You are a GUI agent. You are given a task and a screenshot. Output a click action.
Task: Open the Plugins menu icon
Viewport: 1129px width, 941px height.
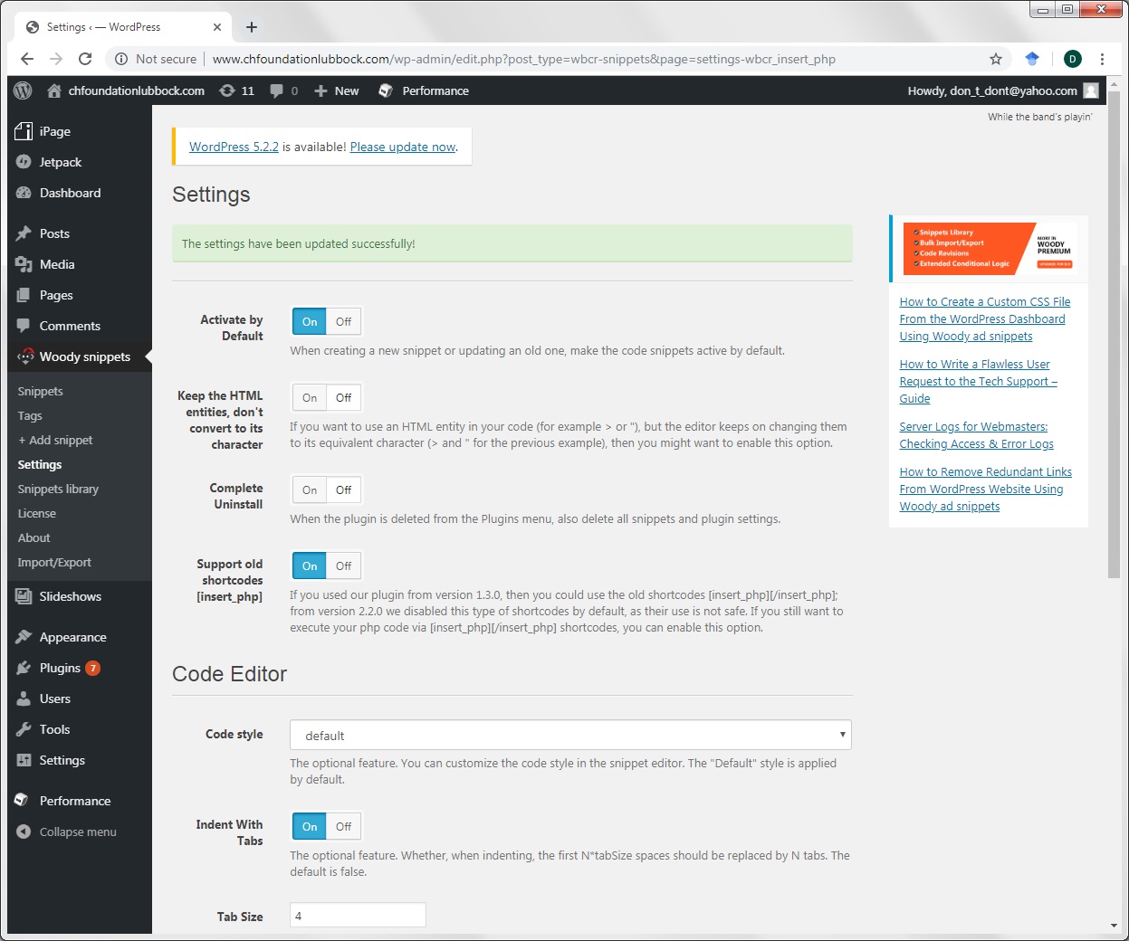(24, 668)
